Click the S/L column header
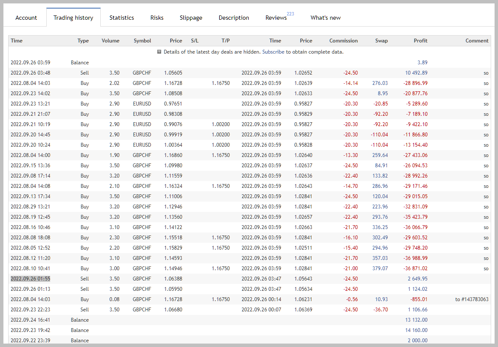This screenshot has height=347, width=498. coord(195,41)
